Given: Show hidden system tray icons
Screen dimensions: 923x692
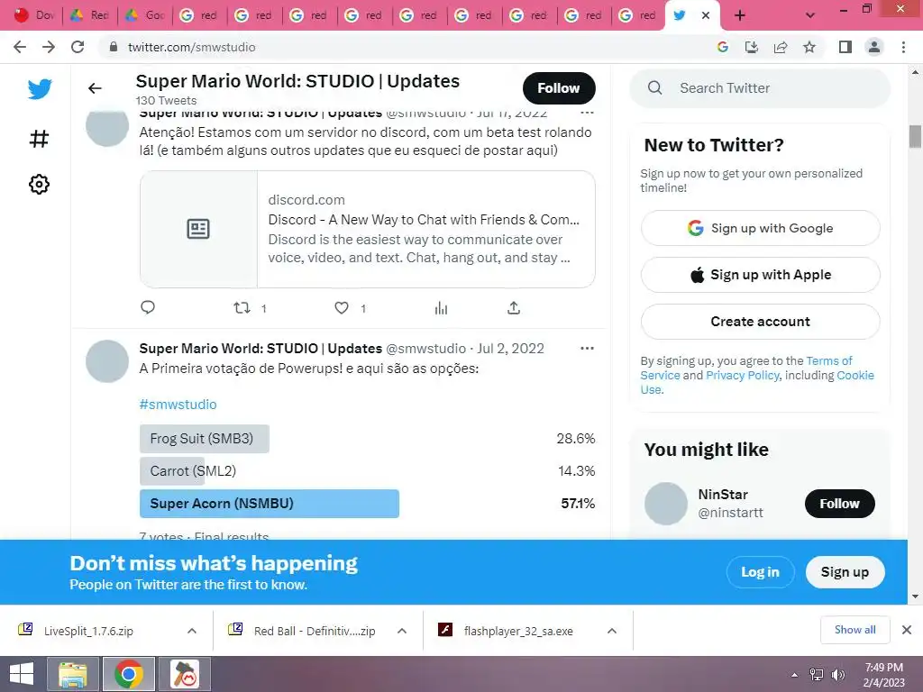Looking at the screenshot, I should (x=795, y=675).
